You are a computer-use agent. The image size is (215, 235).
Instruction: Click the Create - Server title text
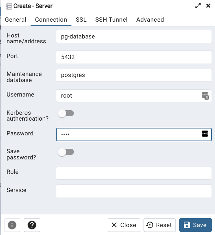pos(33,6)
